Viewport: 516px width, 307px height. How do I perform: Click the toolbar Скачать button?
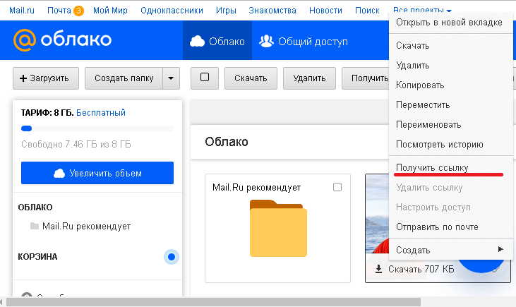click(x=251, y=78)
